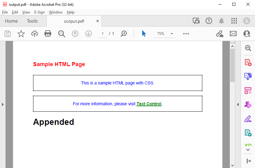
Task: Click the sample HTML page with CSS text
Action: (118, 83)
